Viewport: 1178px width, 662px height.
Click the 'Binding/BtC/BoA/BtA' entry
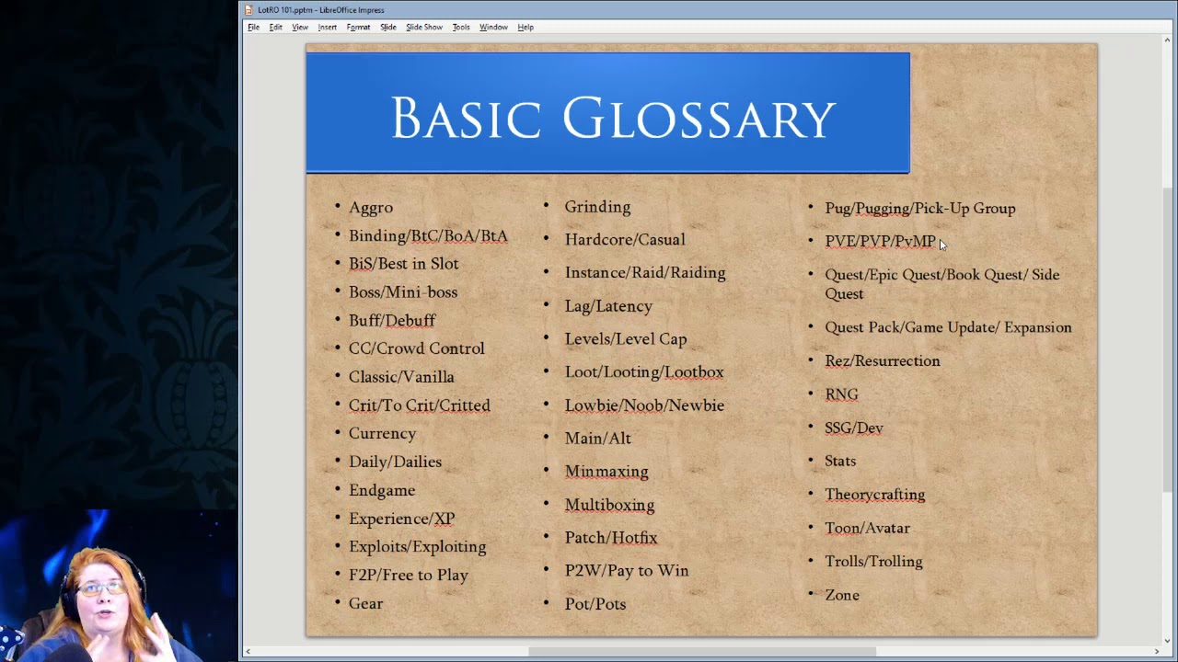(428, 236)
